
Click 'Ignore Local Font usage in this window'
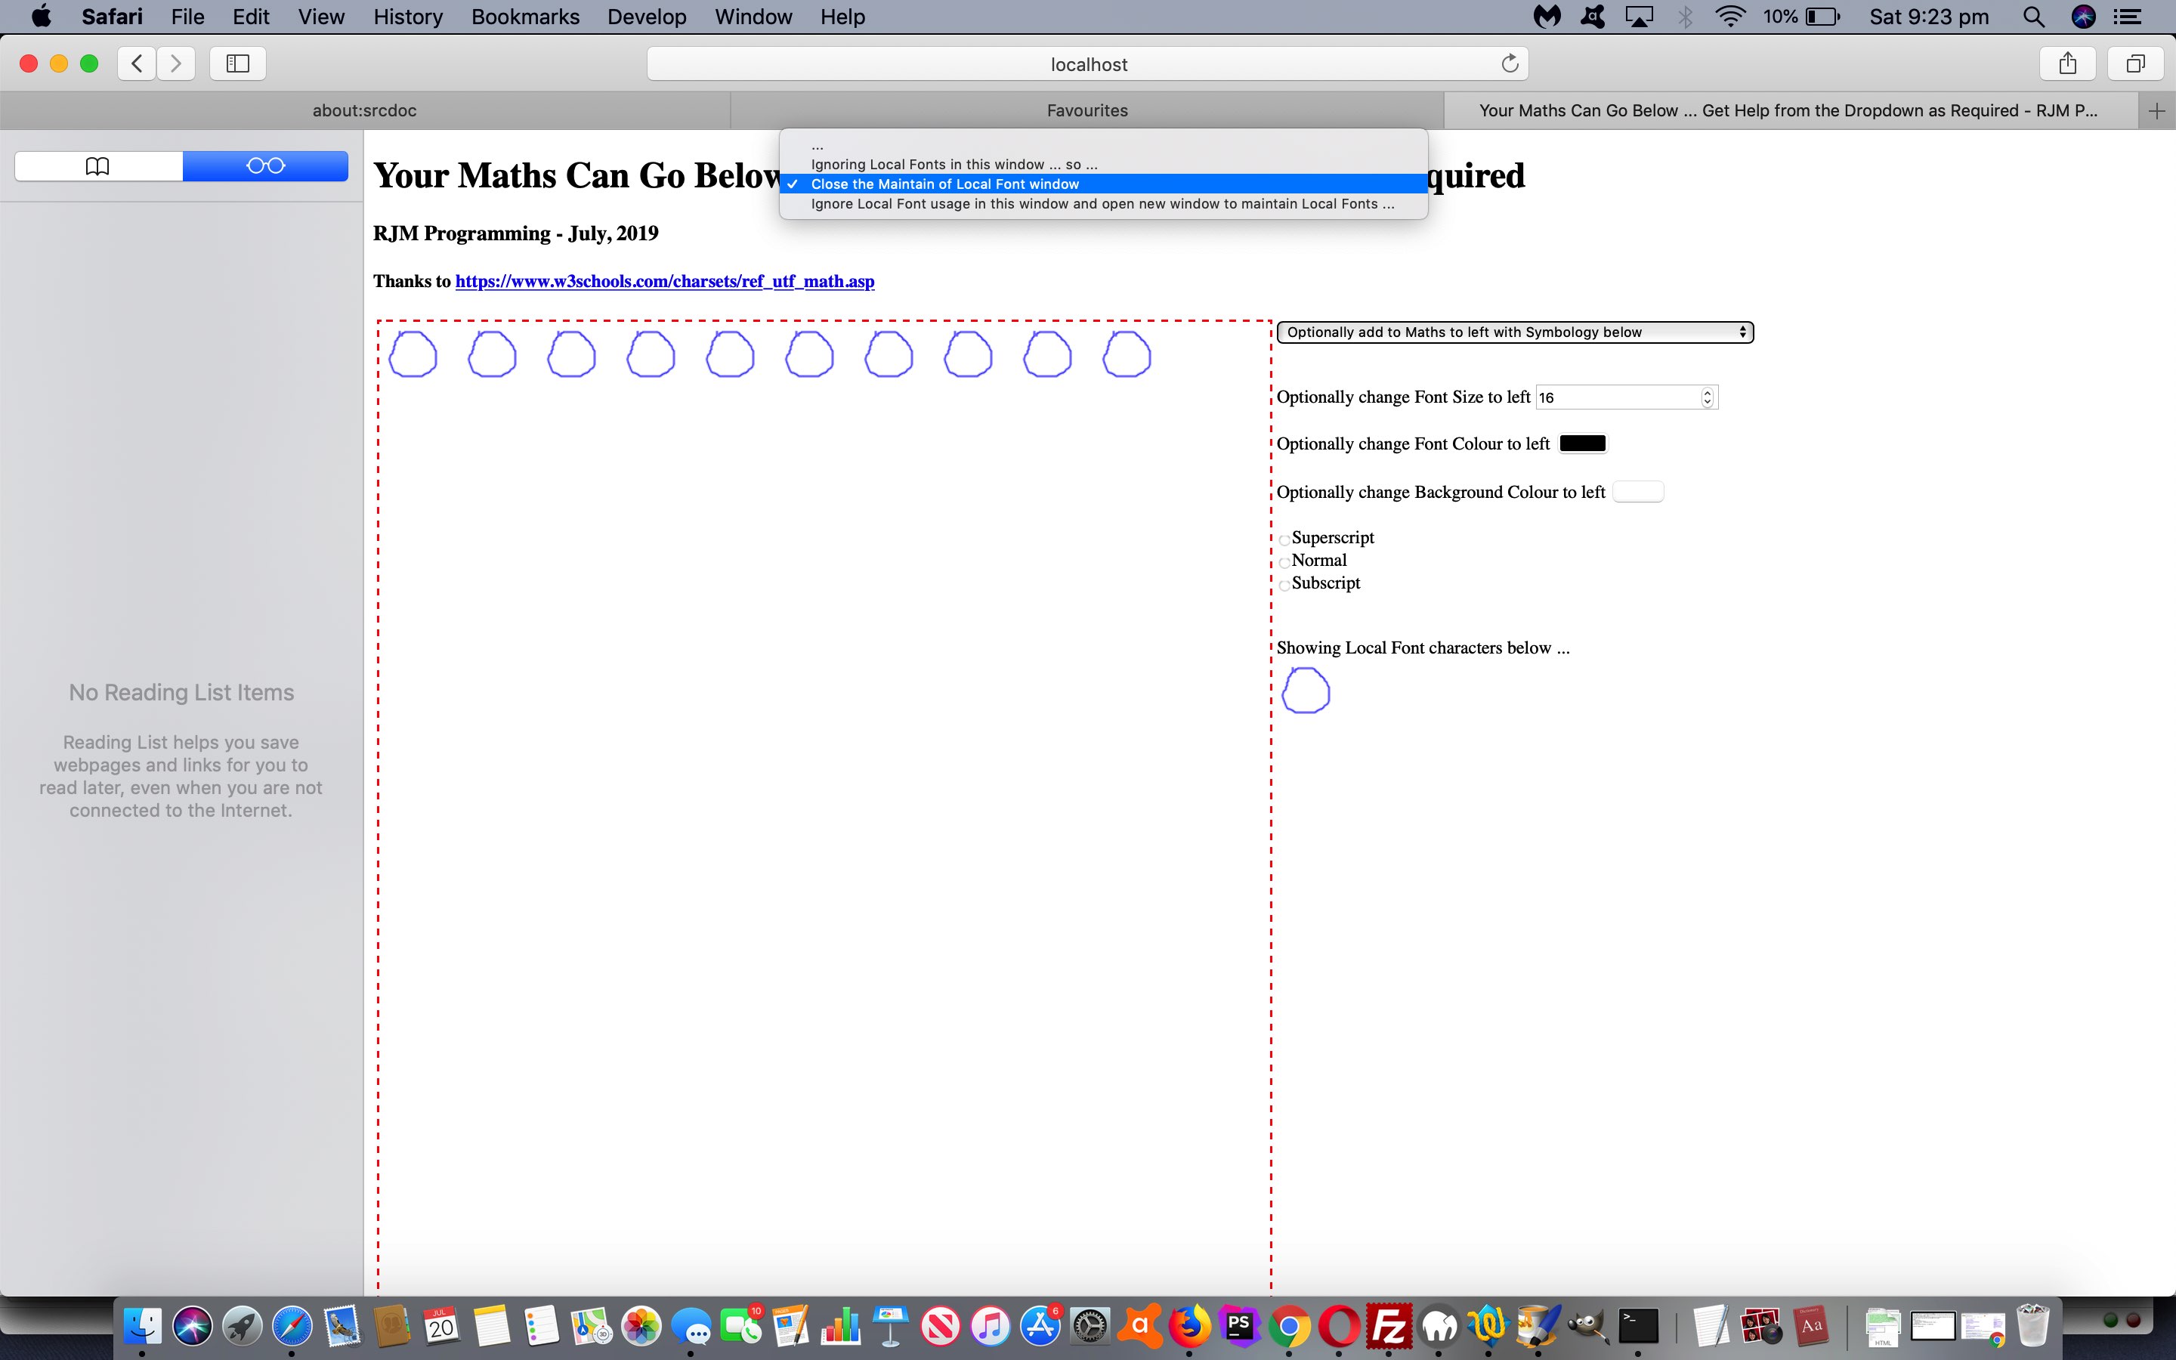pos(1102,204)
